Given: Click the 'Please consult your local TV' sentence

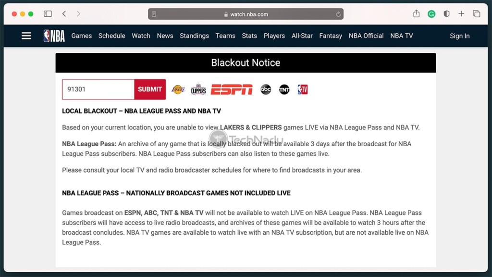Looking at the screenshot, I should coord(212,170).
